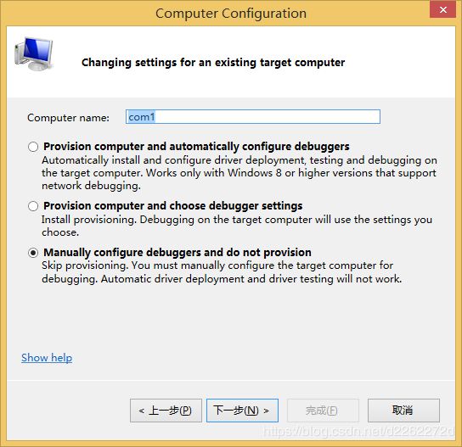Click the "Skip provisioning" description text
462x447 pixels.
click(x=222, y=272)
